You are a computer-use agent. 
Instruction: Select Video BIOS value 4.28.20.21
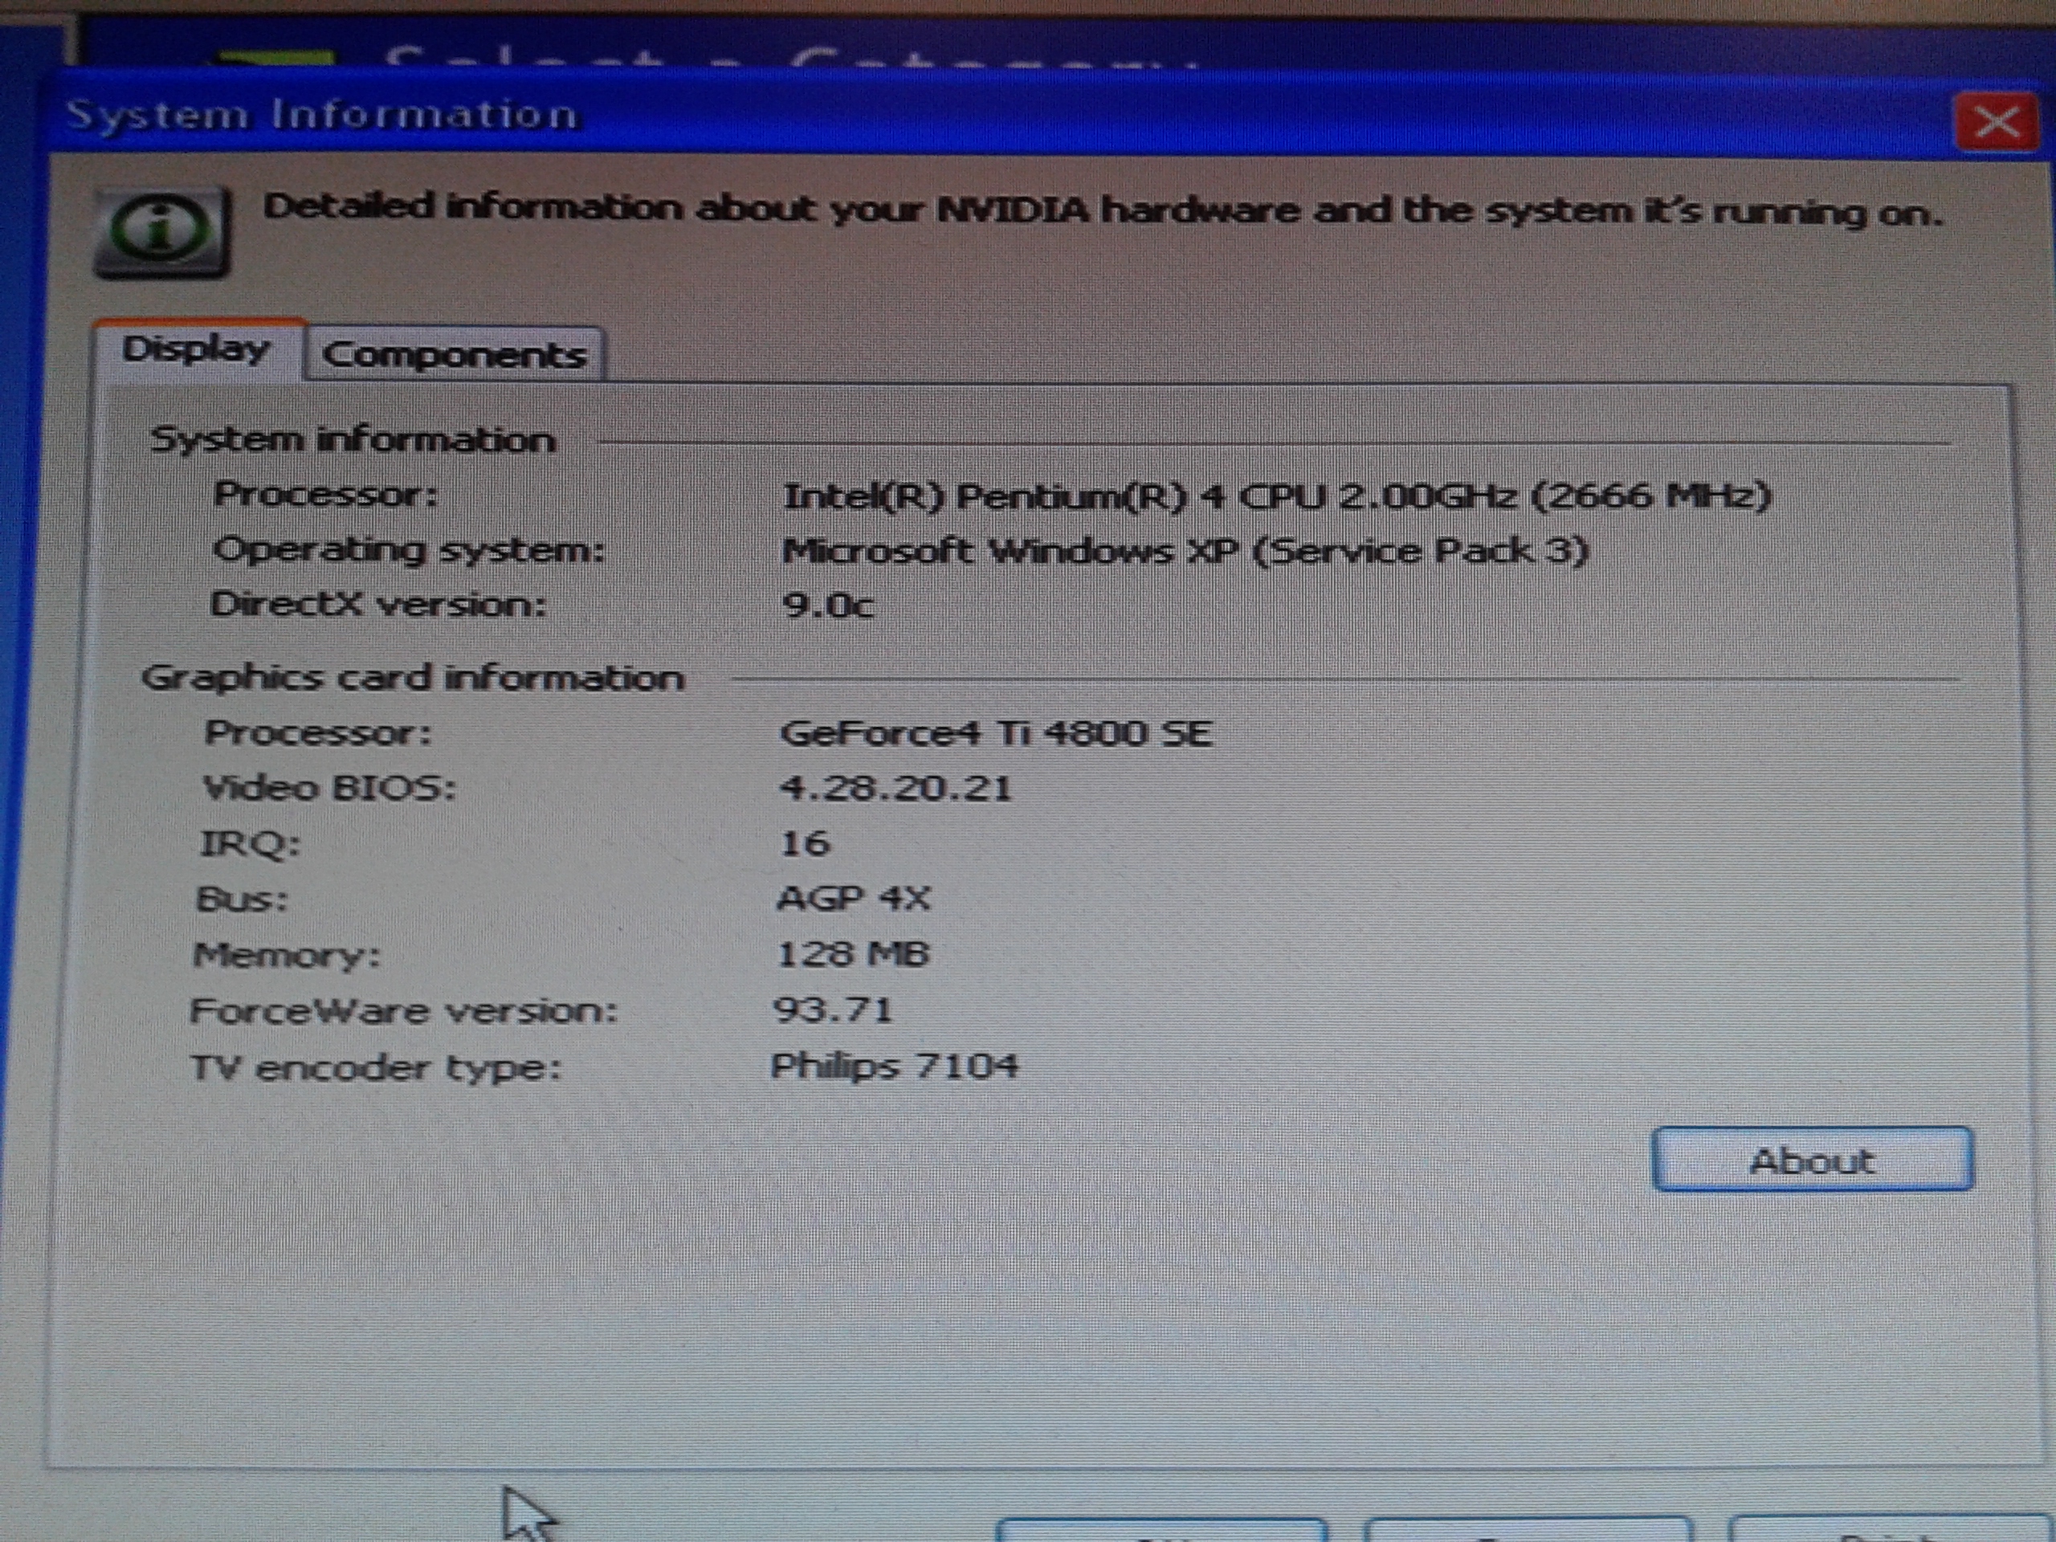coord(895,788)
